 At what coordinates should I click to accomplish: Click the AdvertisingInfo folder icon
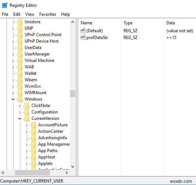34,138
